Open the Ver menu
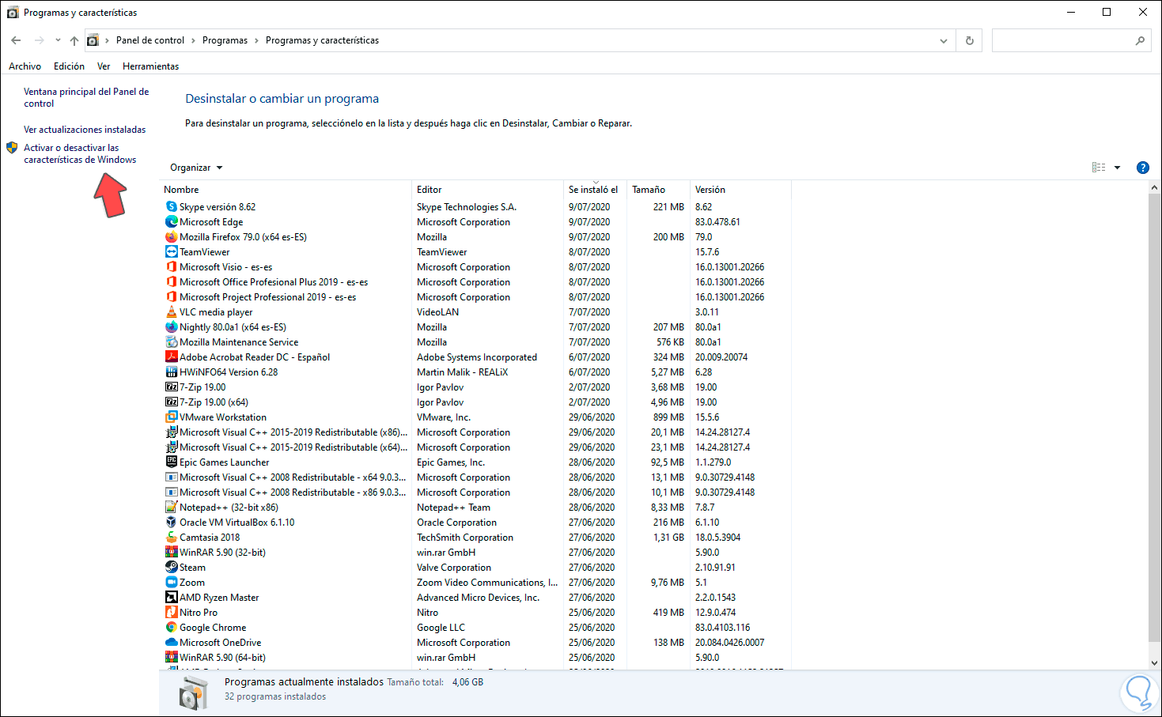This screenshot has height=717, width=1162. pos(104,66)
